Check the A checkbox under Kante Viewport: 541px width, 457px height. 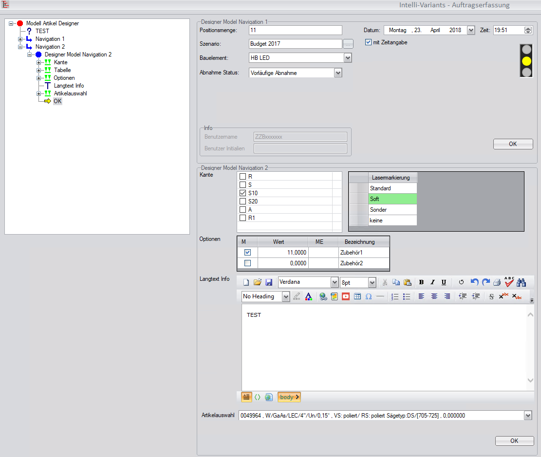click(x=243, y=210)
